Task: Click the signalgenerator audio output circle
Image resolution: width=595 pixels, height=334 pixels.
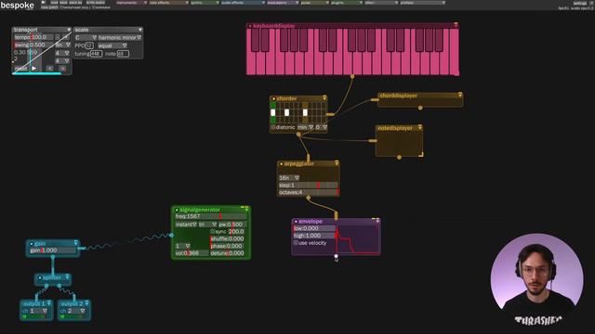Action: point(171,235)
